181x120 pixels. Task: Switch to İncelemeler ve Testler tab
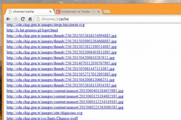[x=78, y=12]
